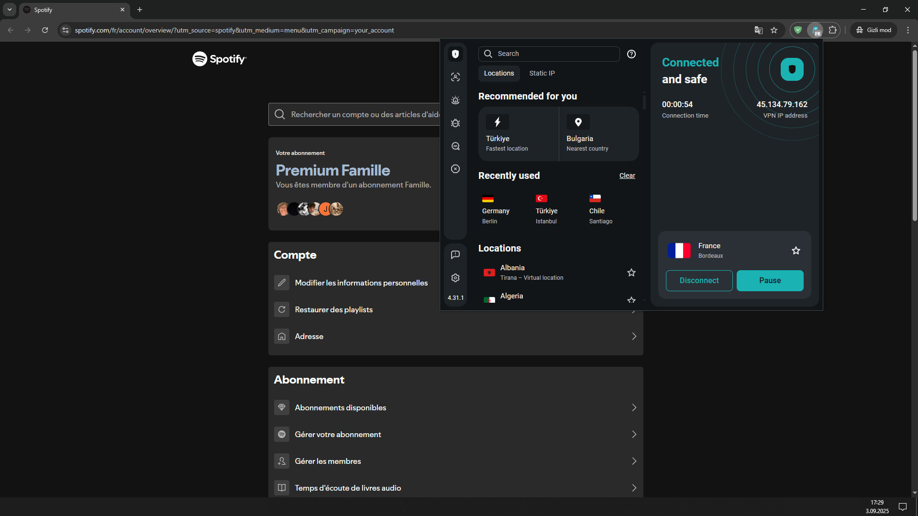Image resolution: width=918 pixels, height=516 pixels.
Task: Connect to recently used Chile Santiago
Action: pos(601,209)
